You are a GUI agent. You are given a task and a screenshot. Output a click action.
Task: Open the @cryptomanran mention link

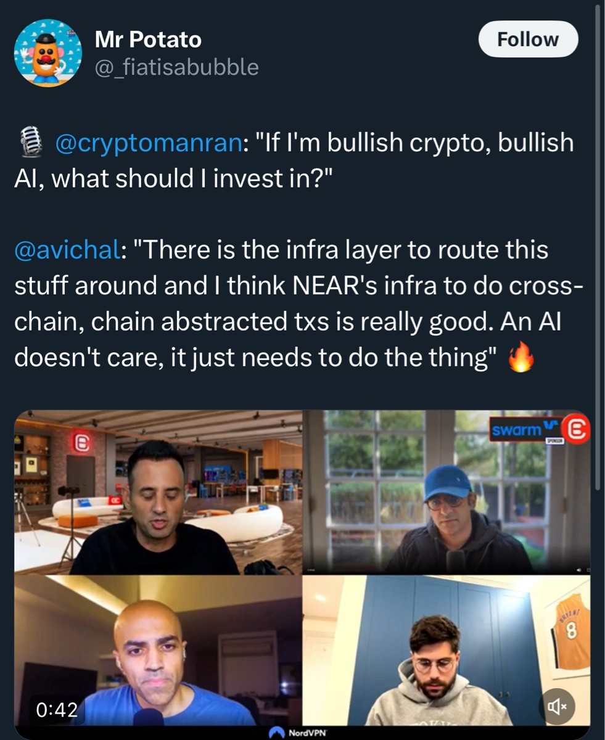(x=148, y=144)
